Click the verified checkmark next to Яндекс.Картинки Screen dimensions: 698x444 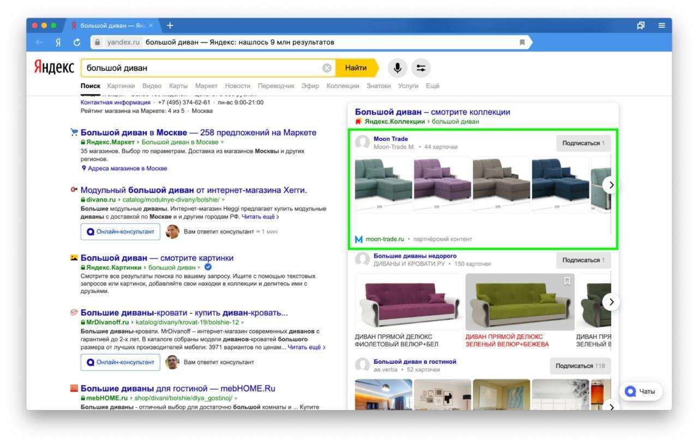pos(208,267)
